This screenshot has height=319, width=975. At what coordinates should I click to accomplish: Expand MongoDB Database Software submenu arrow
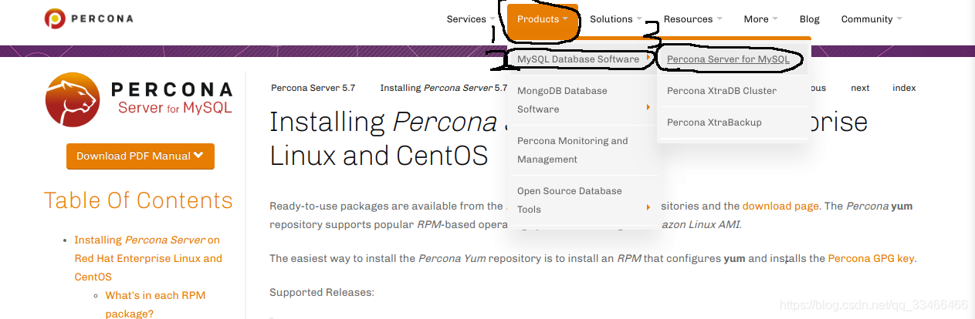pos(648,107)
